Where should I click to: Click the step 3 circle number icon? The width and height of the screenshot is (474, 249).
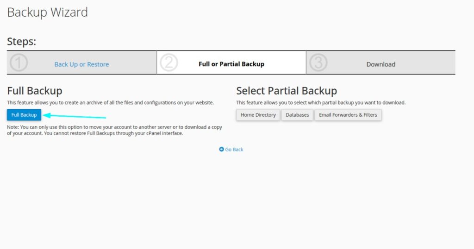(x=318, y=63)
